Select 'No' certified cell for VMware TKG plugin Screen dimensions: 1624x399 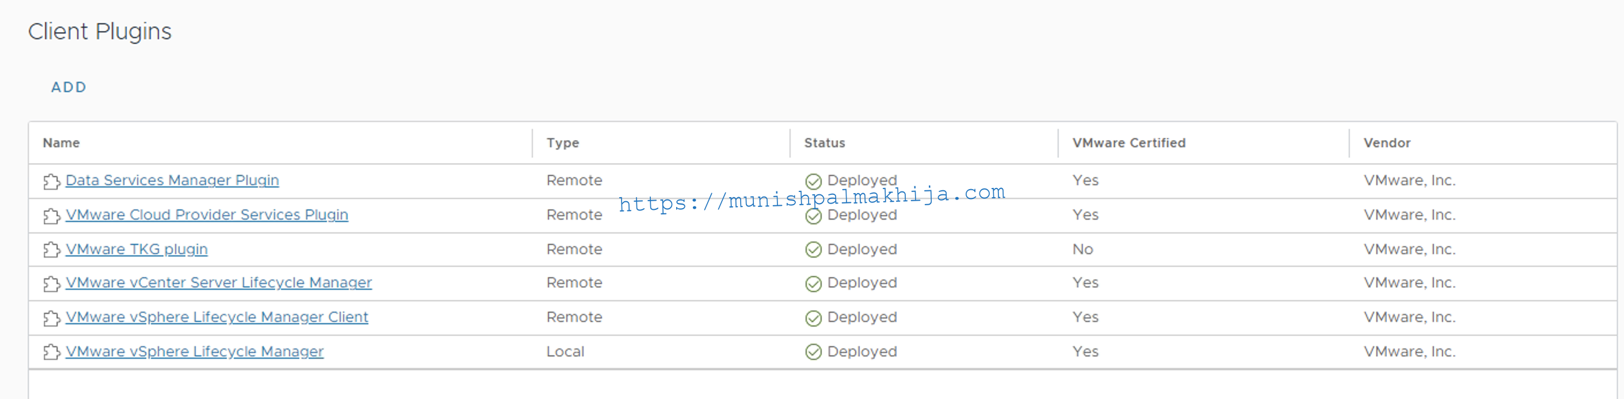1082,249
